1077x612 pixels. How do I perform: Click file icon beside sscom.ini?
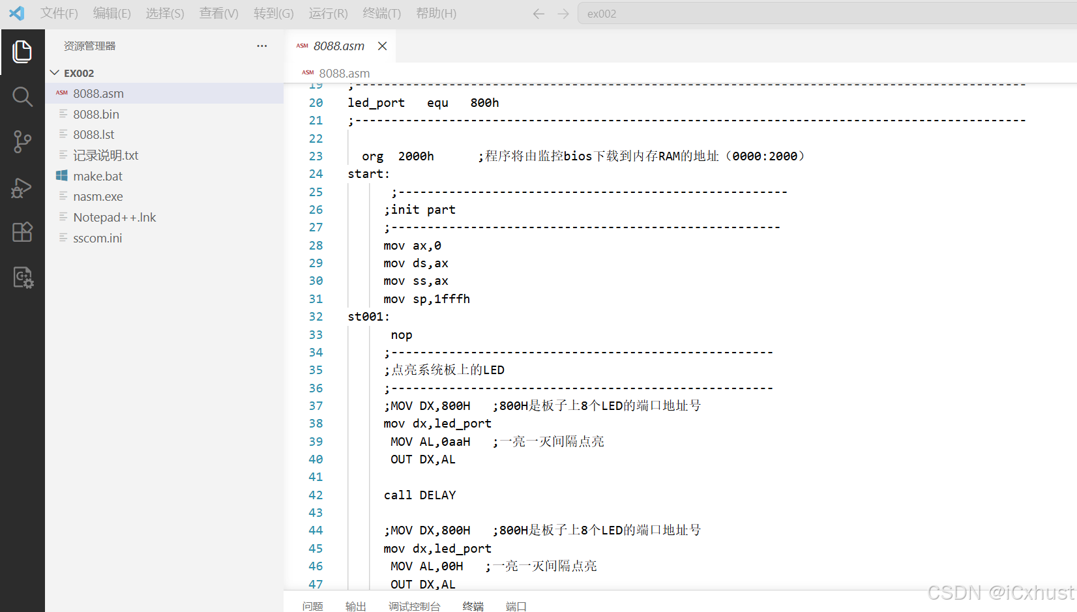pos(63,237)
